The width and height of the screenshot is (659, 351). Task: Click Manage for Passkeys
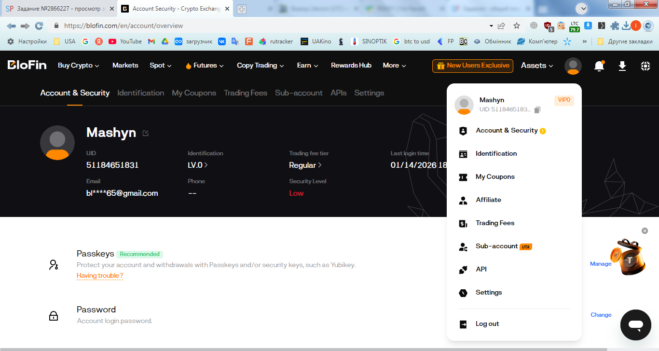click(601, 264)
